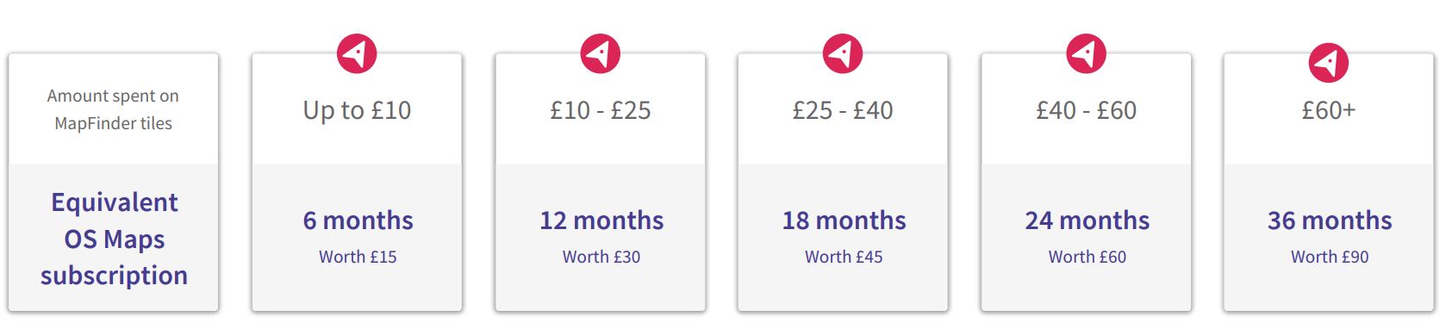Choose the 36 months subscription text

click(x=1330, y=220)
